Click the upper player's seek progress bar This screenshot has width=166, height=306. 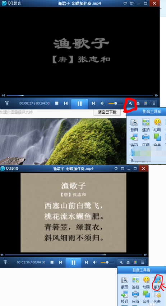tap(80, 95)
